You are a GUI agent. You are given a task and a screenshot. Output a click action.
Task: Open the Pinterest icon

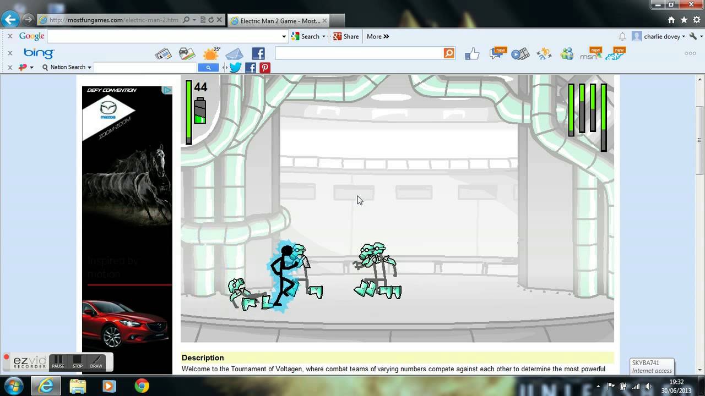265,68
